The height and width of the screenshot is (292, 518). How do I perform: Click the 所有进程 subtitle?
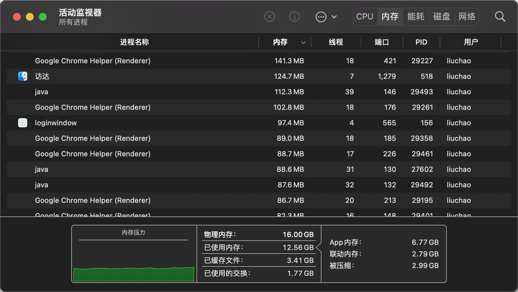click(x=73, y=22)
